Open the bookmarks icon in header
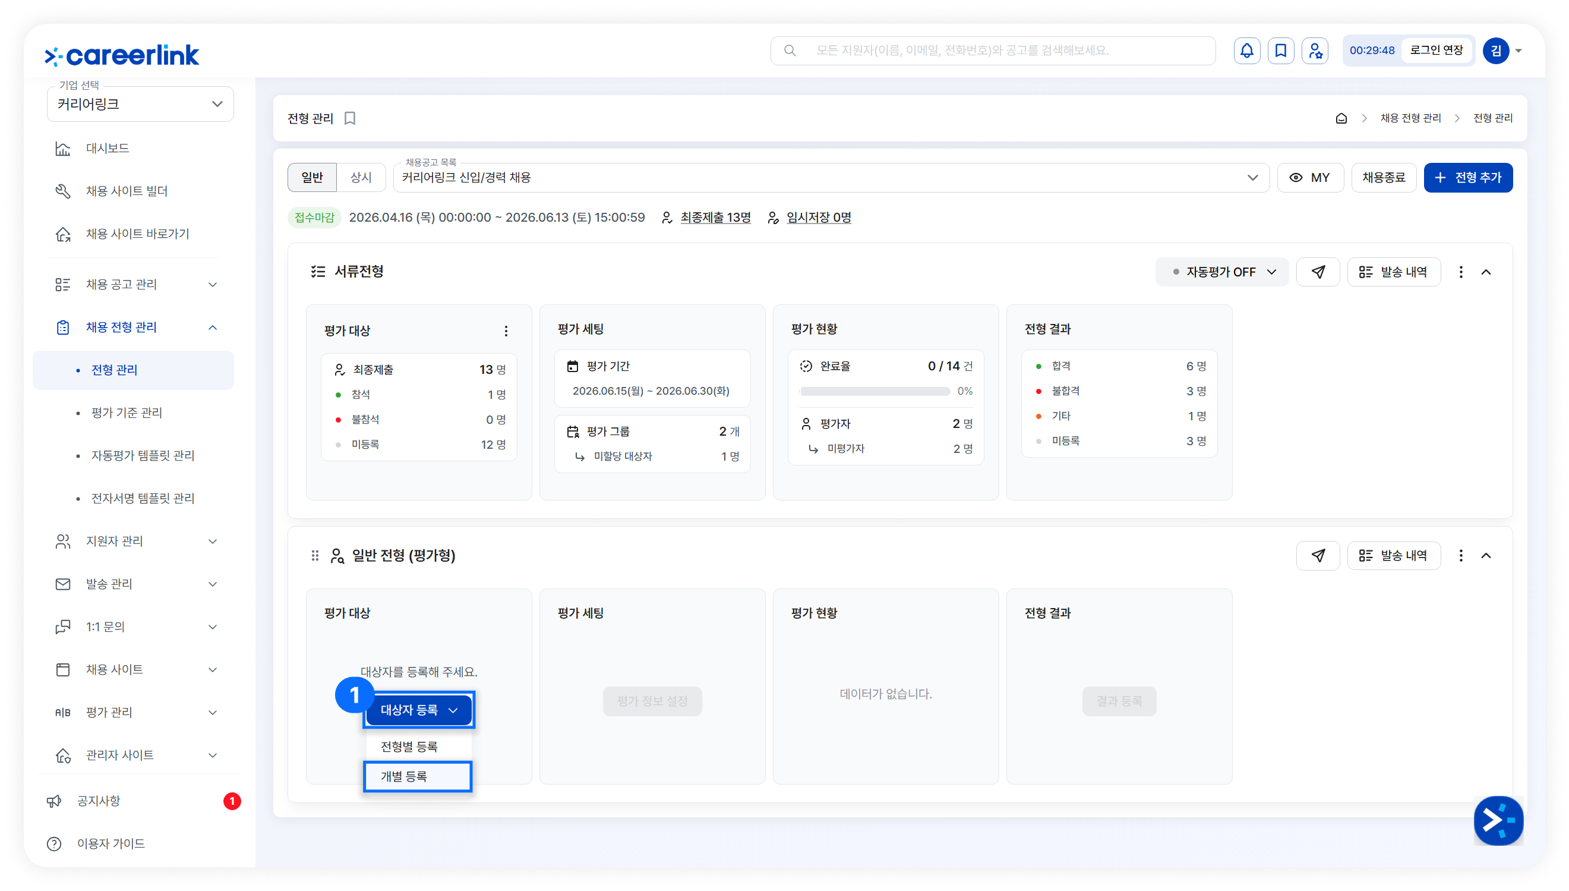The image size is (1569, 891). pos(1280,51)
